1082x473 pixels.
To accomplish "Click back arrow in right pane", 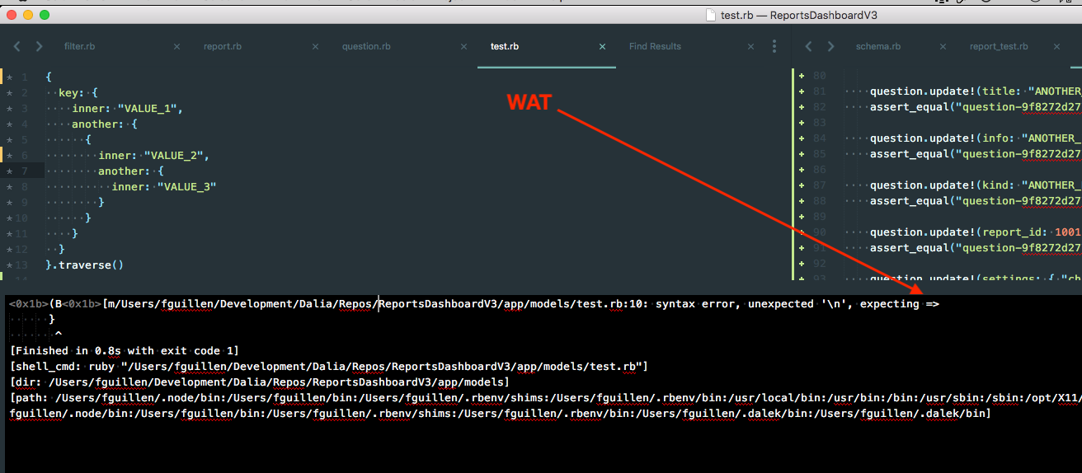I will (x=809, y=47).
